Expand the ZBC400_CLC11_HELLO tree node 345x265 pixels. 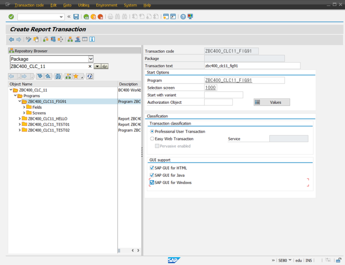tap(19, 118)
